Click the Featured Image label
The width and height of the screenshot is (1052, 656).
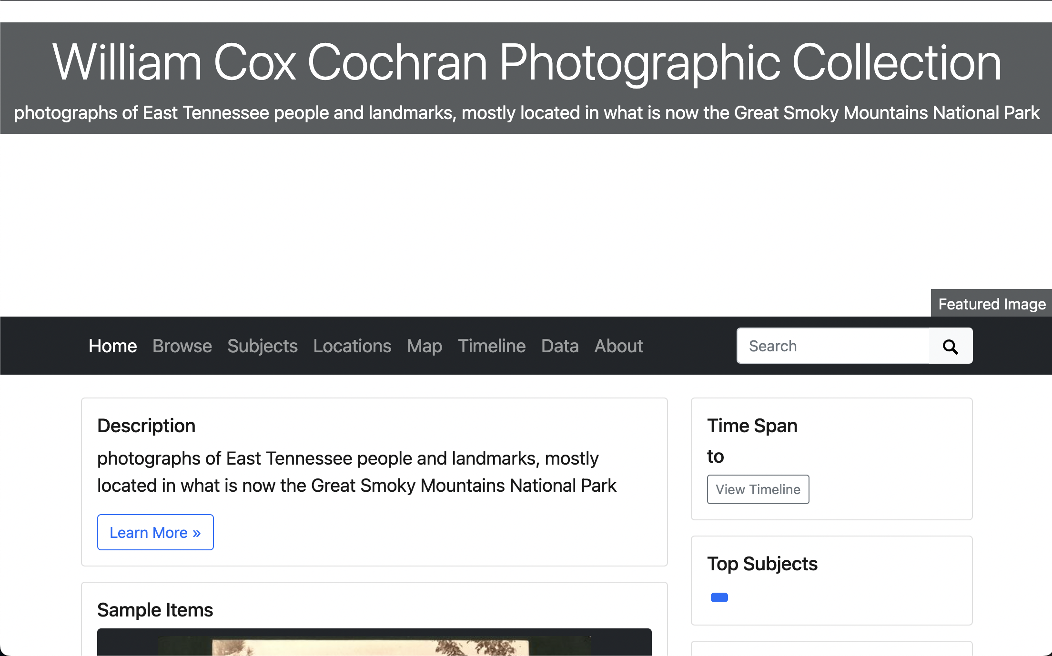[991, 303]
